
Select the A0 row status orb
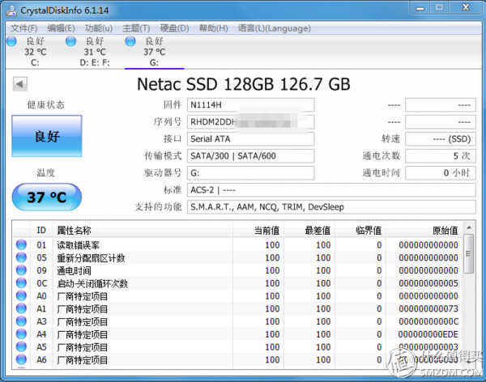(x=21, y=296)
